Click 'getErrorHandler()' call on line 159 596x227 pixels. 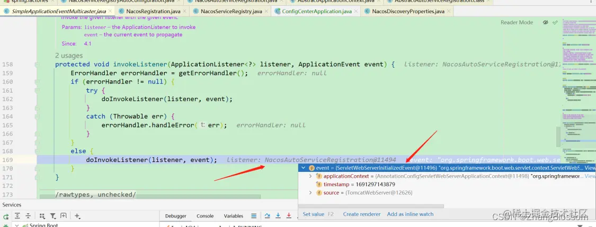[x=212, y=73]
